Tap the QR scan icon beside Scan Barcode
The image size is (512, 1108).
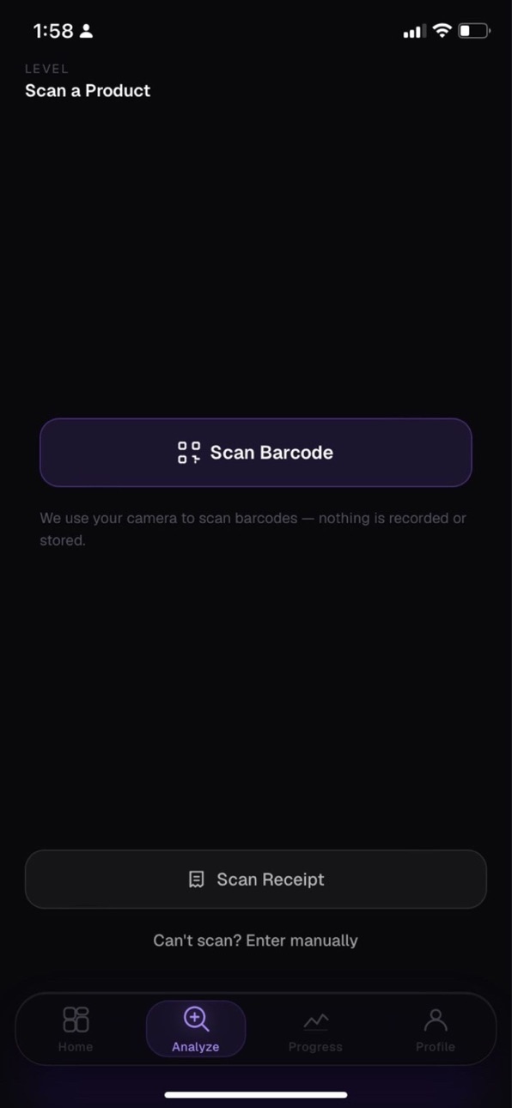click(x=189, y=453)
